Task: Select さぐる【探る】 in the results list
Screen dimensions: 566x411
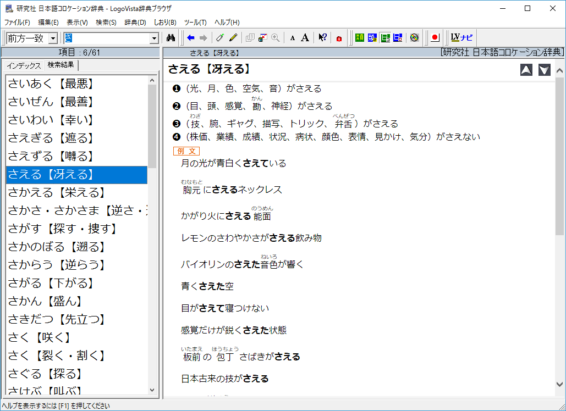Action: [76, 374]
